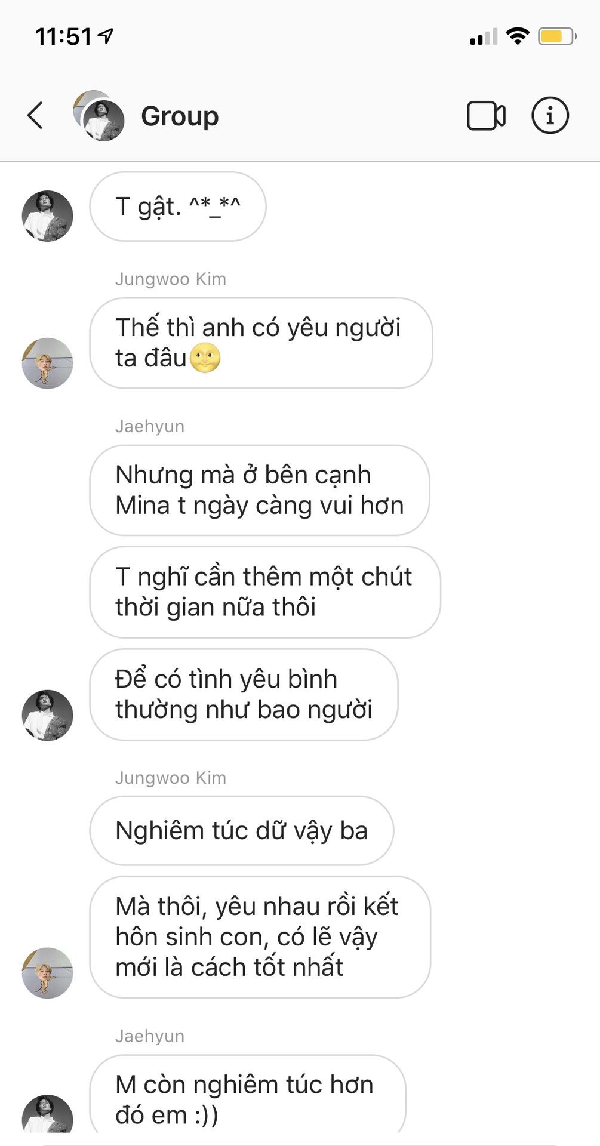Screen dimensions: 600x1146
Task: Tap Jungwoo Kim's avatar beside 'ta đâu' message
Action: click(48, 363)
